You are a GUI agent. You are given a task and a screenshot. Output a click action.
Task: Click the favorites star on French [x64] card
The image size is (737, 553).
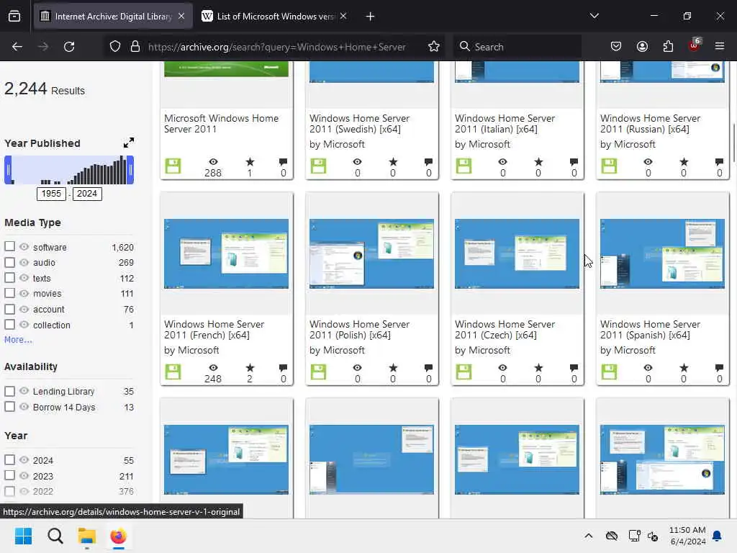(250, 368)
